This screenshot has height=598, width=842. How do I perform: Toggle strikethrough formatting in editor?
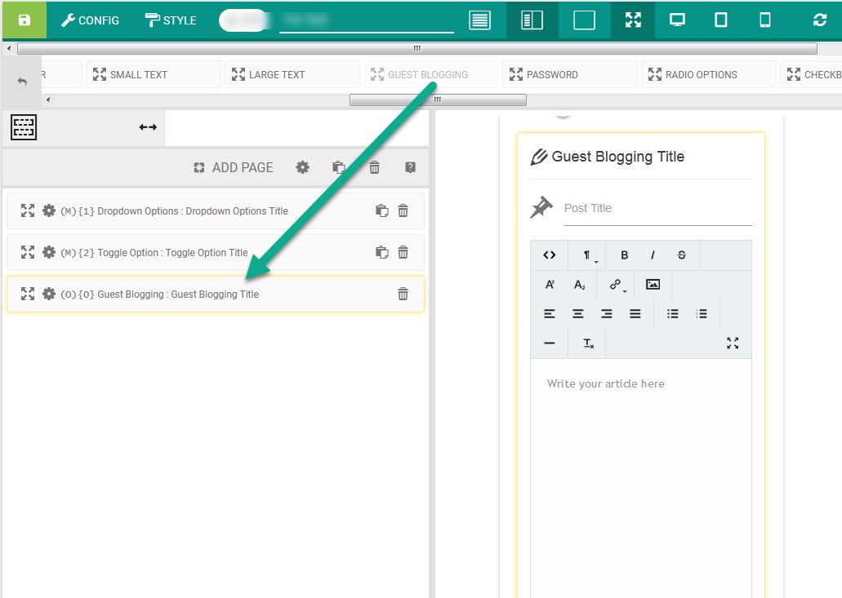[681, 255]
